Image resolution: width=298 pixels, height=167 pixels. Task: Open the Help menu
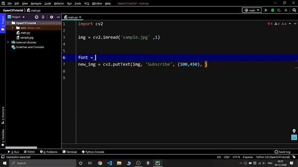pos(108,3)
